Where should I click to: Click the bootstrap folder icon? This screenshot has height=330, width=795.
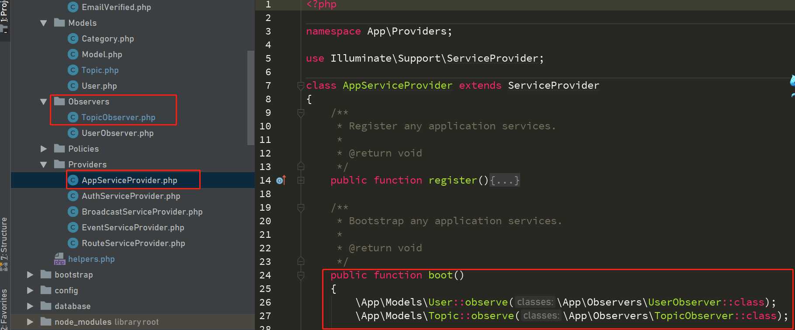pyautogui.click(x=46, y=274)
